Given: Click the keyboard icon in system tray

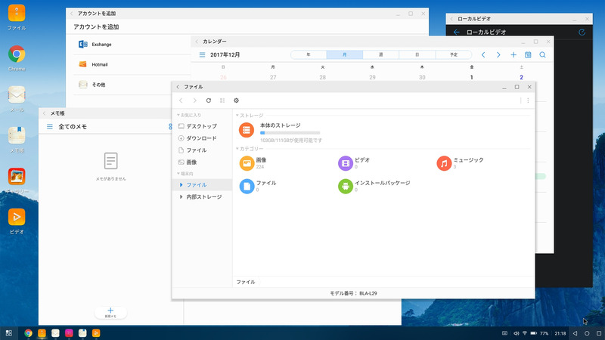Looking at the screenshot, I should (x=504, y=333).
